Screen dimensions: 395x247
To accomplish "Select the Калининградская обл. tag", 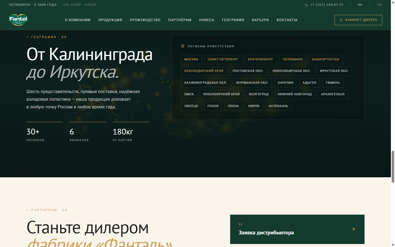I will coord(206,83).
